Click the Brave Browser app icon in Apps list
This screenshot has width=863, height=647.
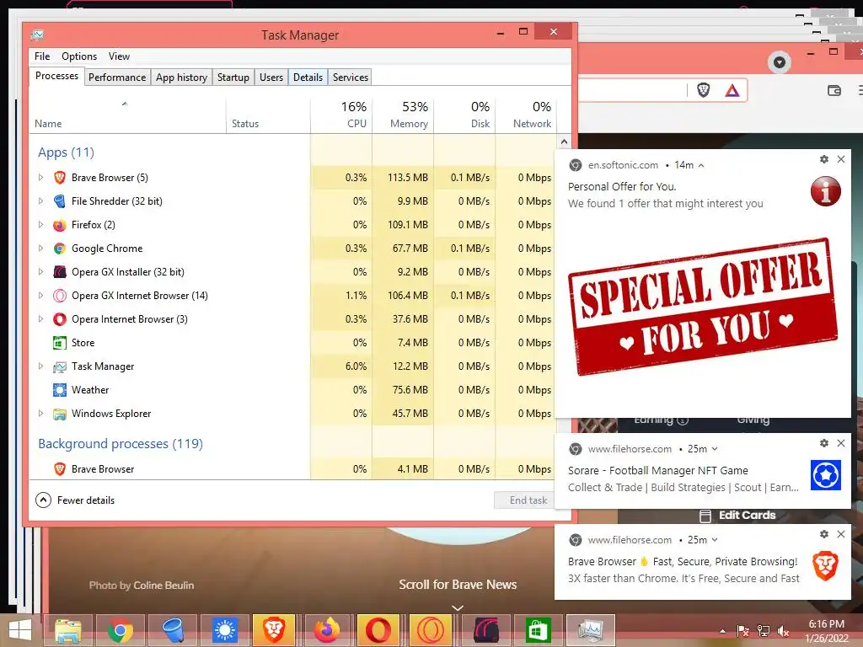tap(60, 177)
